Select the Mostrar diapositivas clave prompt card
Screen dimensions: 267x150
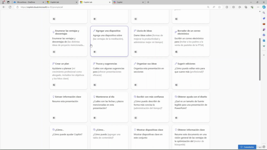click(x=150, y=137)
